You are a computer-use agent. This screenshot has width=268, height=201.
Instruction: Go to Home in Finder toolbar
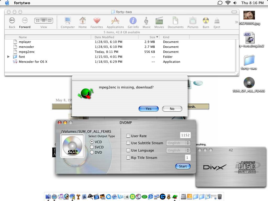[82, 21]
